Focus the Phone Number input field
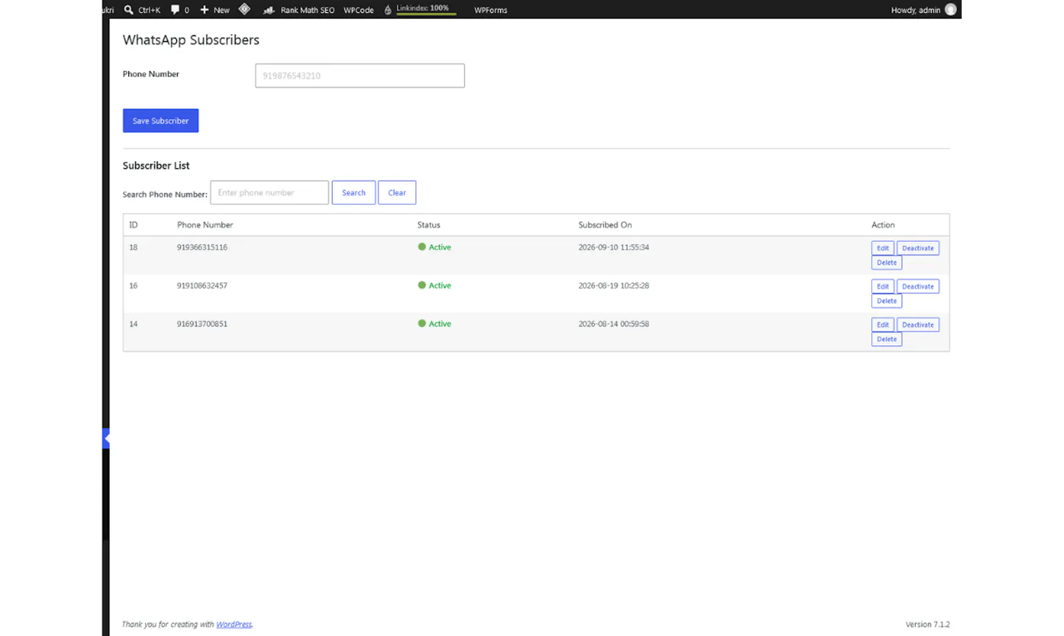The height and width of the screenshot is (636, 1064). click(360, 76)
